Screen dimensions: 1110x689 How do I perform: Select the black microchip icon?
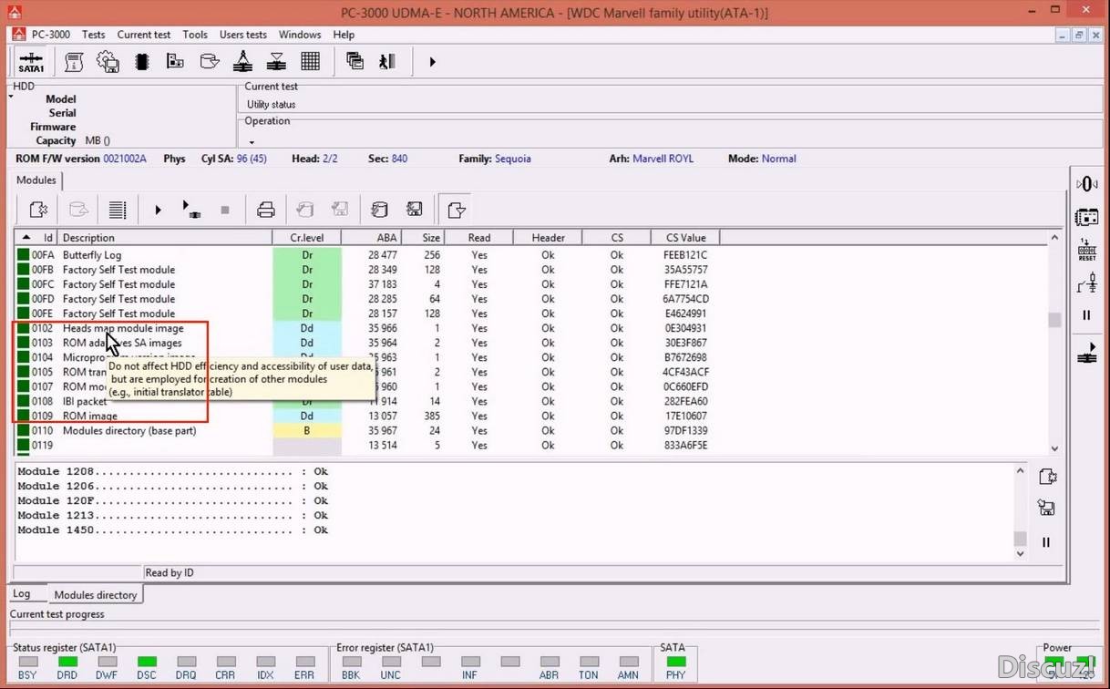[x=141, y=62]
